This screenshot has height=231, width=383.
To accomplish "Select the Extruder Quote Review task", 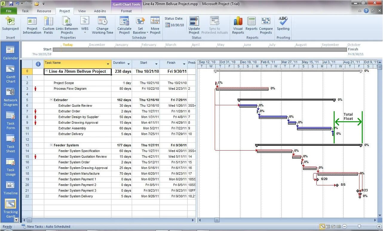I will click(x=75, y=106).
